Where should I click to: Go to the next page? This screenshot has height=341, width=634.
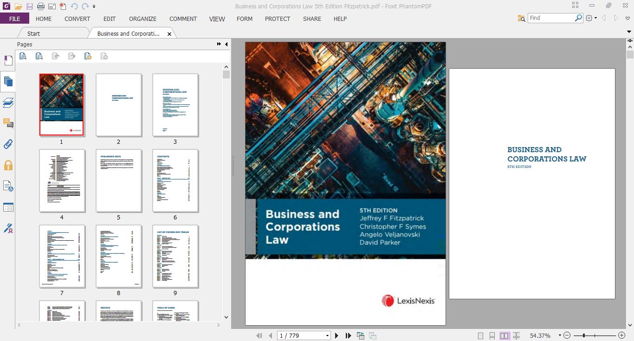coord(336,335)
